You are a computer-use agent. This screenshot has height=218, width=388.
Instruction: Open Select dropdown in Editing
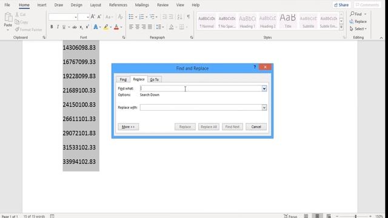pyautogui.click(x=358, y=29)
